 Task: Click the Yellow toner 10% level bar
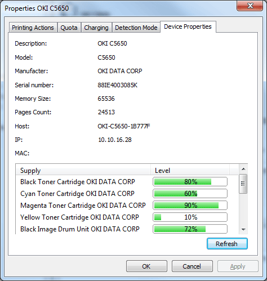tap(190, 217)
